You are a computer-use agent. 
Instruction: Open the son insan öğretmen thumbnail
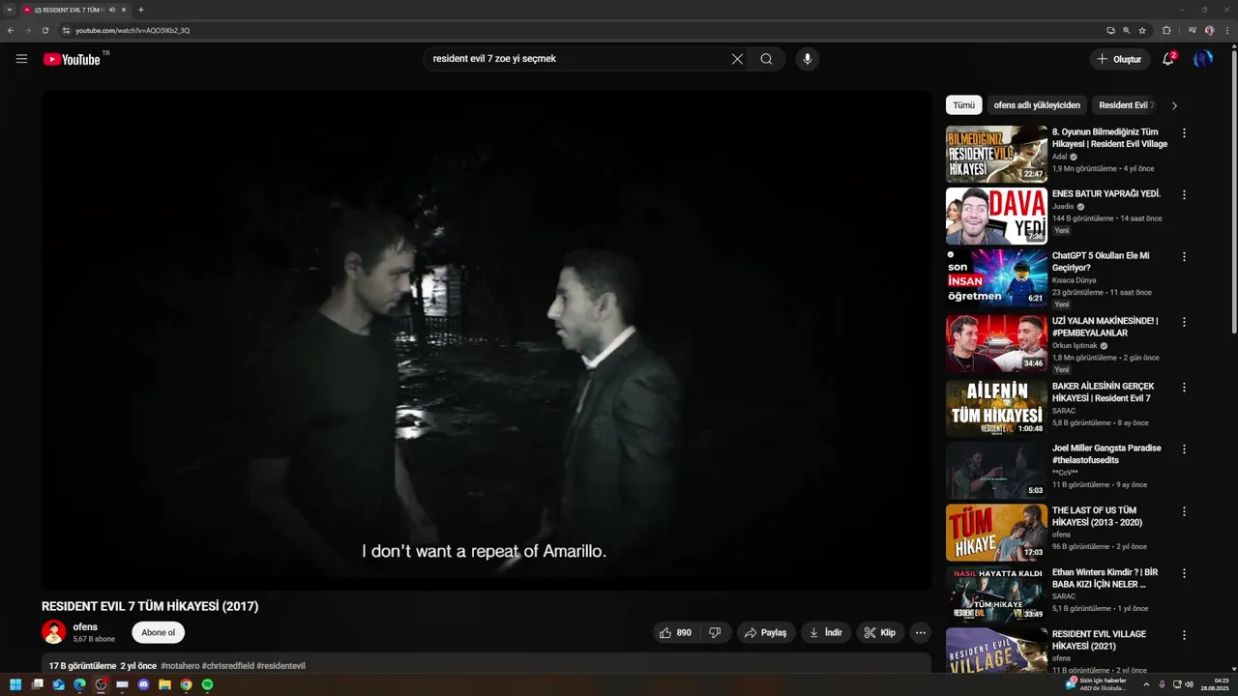pos(996,277)
